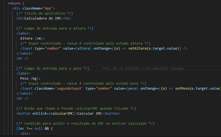Viewport: 221px width, 137px height.
Task: Click the 'Título do aplicativo' comment
Action: [x=45, y=13]
